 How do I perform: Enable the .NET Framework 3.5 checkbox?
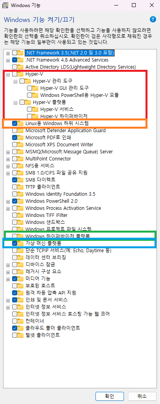tap(14, 53)
